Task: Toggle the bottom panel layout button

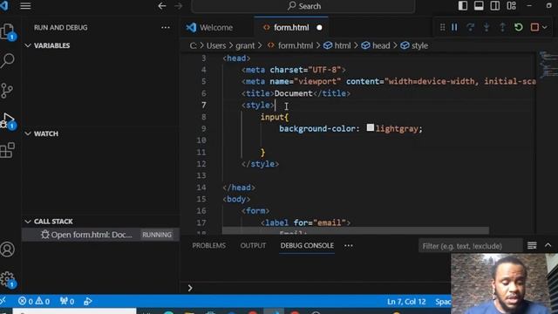Action: point(479,6)
